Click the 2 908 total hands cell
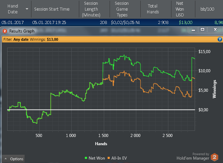This screenshot has width=223, height=163. (x=163, y=22)
